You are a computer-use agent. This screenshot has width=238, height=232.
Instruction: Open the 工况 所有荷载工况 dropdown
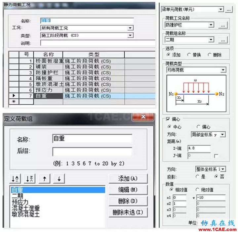click(x=130, y=28)
